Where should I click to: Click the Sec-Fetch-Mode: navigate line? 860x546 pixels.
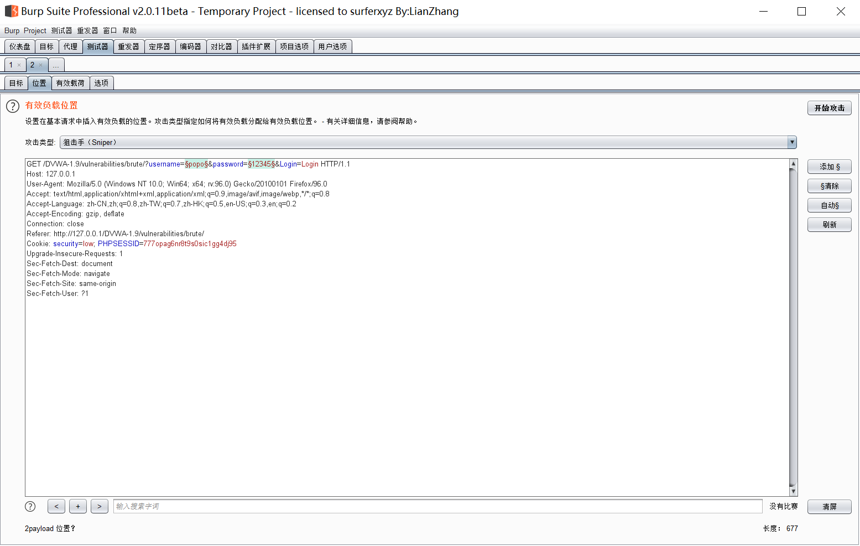click(68, 274)
